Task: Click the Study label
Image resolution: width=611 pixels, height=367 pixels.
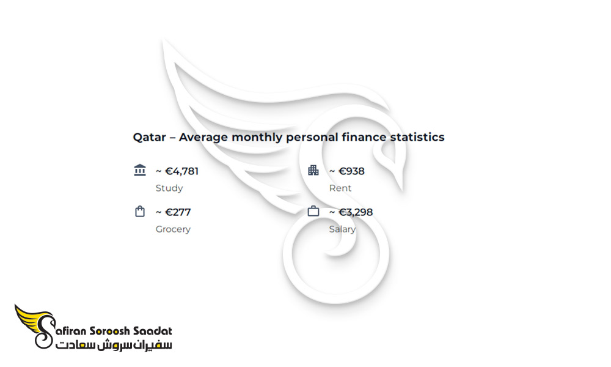Action: coord(169,188)
